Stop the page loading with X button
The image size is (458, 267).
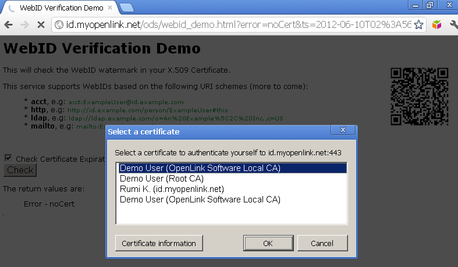(40, 25)
